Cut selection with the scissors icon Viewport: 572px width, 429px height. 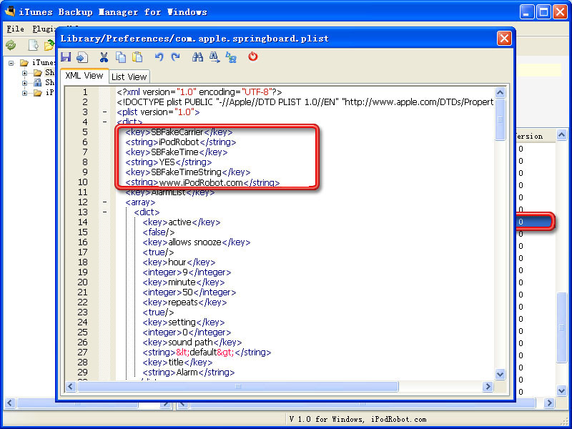(104, 57)
